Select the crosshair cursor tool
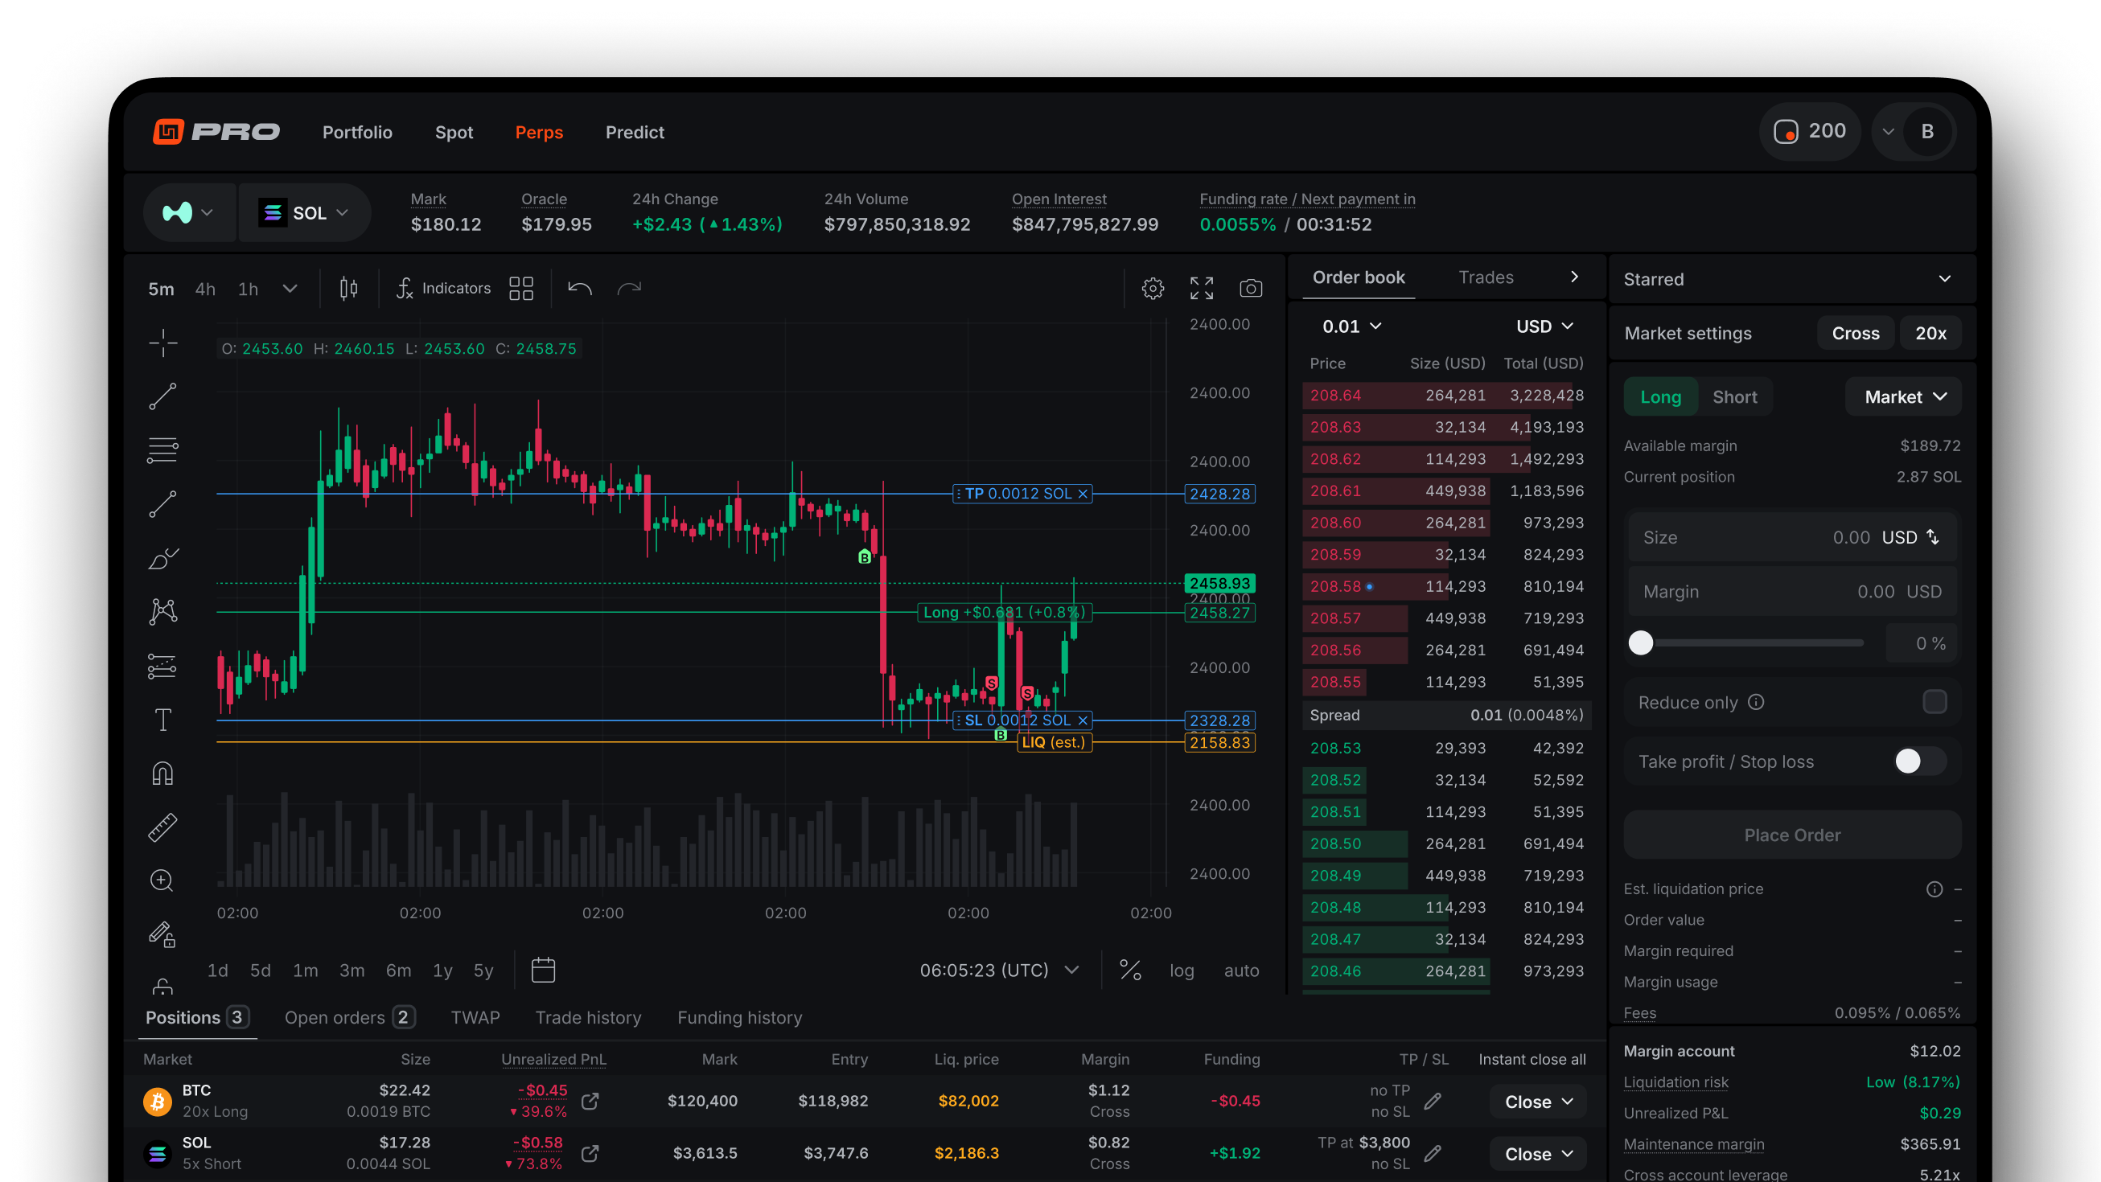Screen dimensions: 2101x1182 click(163, 343)
